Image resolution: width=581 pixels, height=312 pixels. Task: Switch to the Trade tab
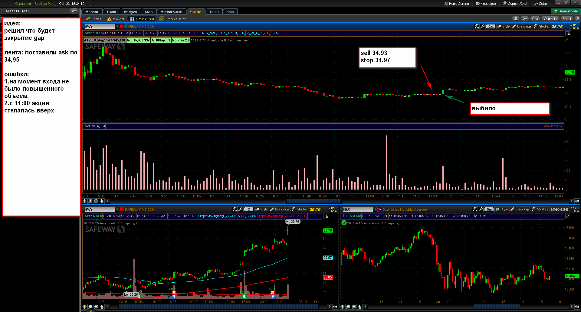tap(111, 12)
